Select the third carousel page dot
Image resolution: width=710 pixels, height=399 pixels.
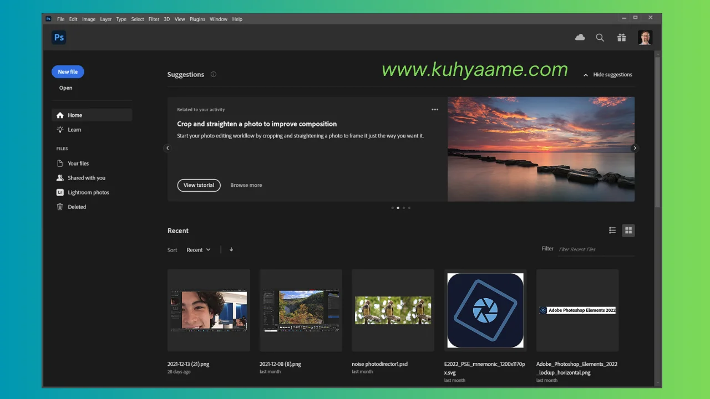tap(404, 208)
